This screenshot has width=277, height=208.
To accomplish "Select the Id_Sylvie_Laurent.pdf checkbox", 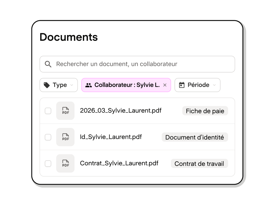I will click(48, 137).
